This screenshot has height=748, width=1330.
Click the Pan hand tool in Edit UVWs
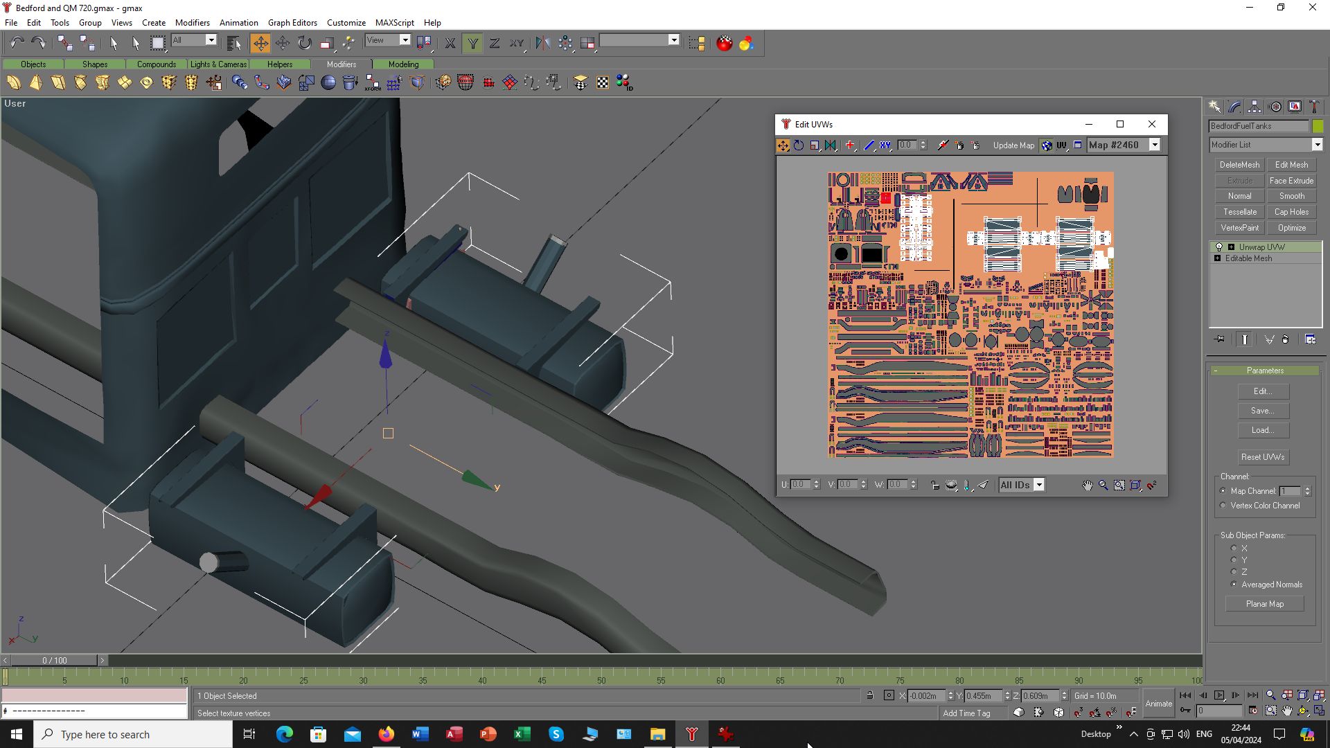(1087, 485)
